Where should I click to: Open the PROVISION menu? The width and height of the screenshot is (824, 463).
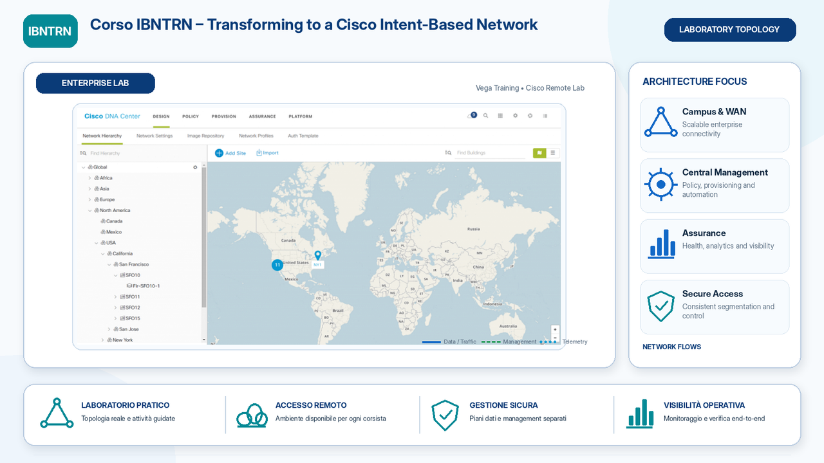(x=224, y=116)
